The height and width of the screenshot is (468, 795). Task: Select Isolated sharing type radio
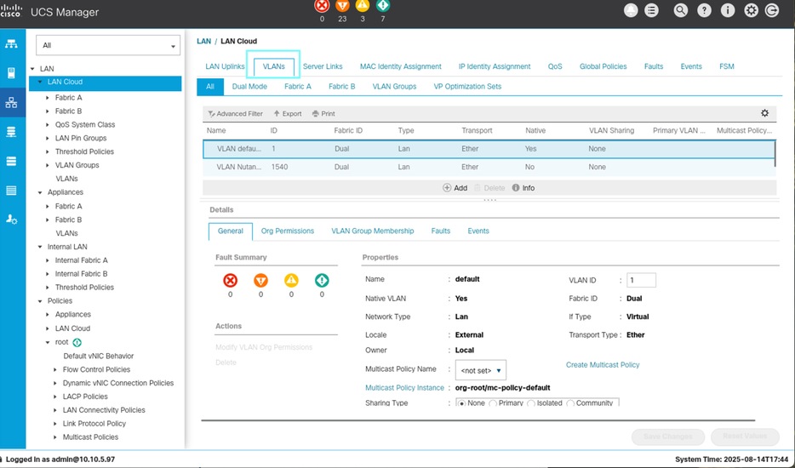[531, 403]
